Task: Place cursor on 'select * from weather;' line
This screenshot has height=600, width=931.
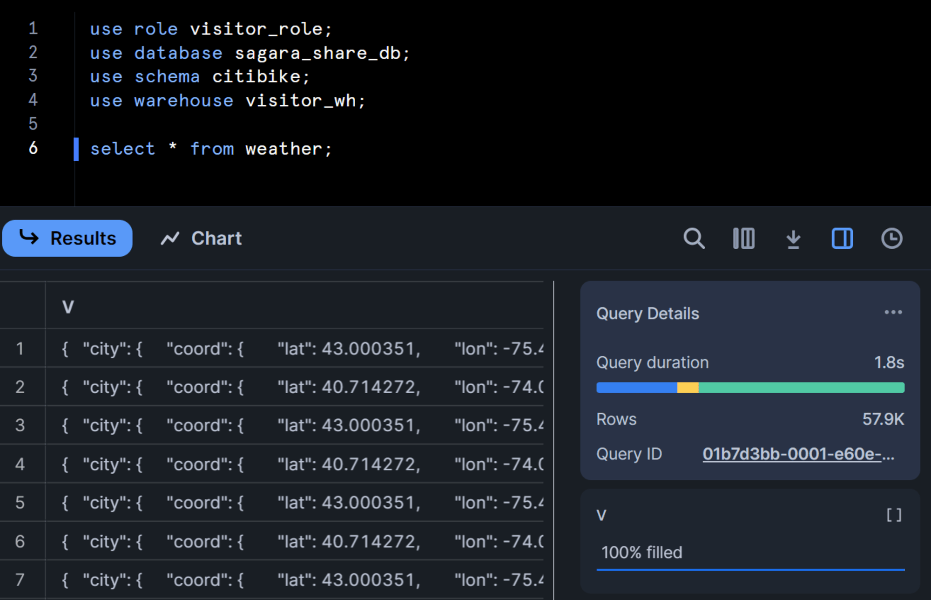Action: [x=211, y=149]
